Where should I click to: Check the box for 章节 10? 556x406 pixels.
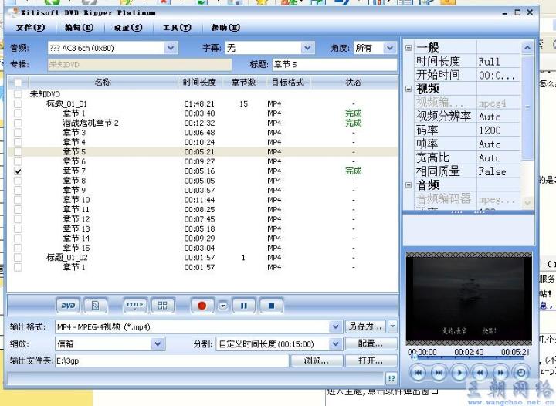(18, 200)
